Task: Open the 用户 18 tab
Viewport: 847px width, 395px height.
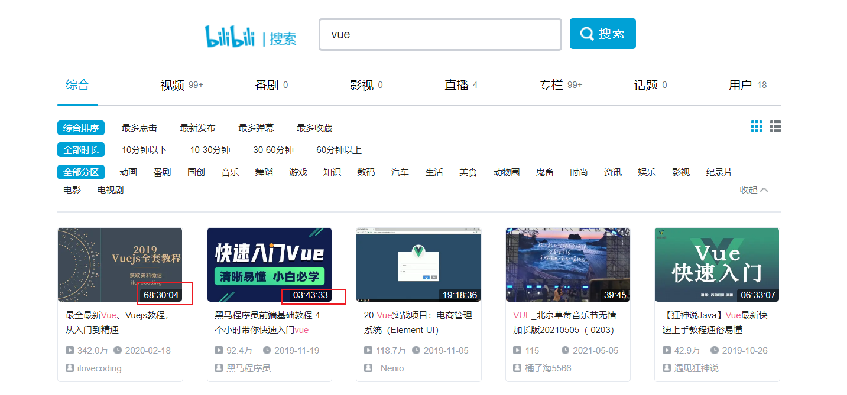Action: tap(748, 85)
